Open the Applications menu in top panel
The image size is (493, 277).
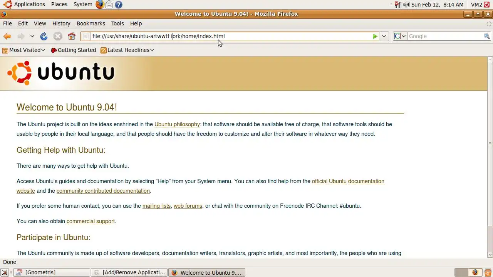click(x=25, y=5)
